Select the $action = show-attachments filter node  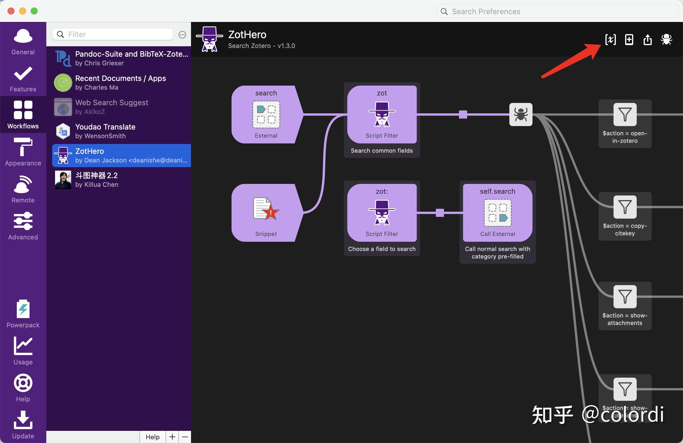coord(625,297)
